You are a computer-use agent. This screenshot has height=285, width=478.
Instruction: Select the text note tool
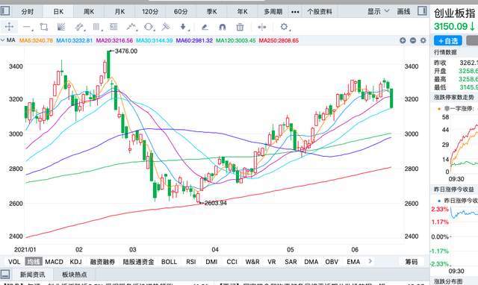tap(114, 27)
